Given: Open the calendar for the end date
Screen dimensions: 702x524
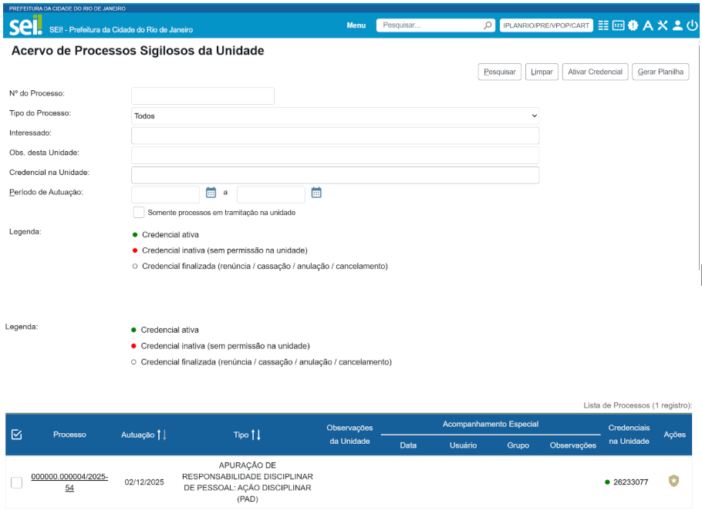Looking at the screenshot, I should coord(316,193).
